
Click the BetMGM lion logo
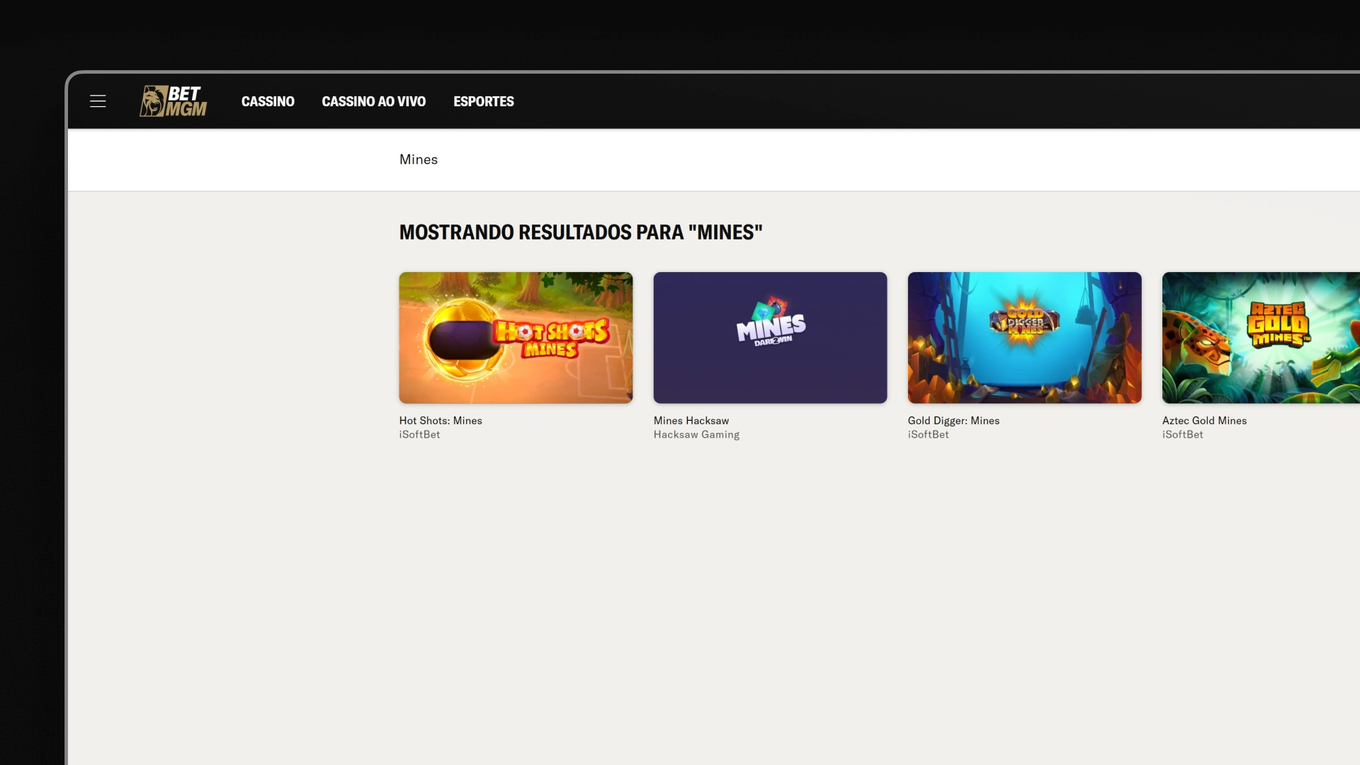pos(174,101)
